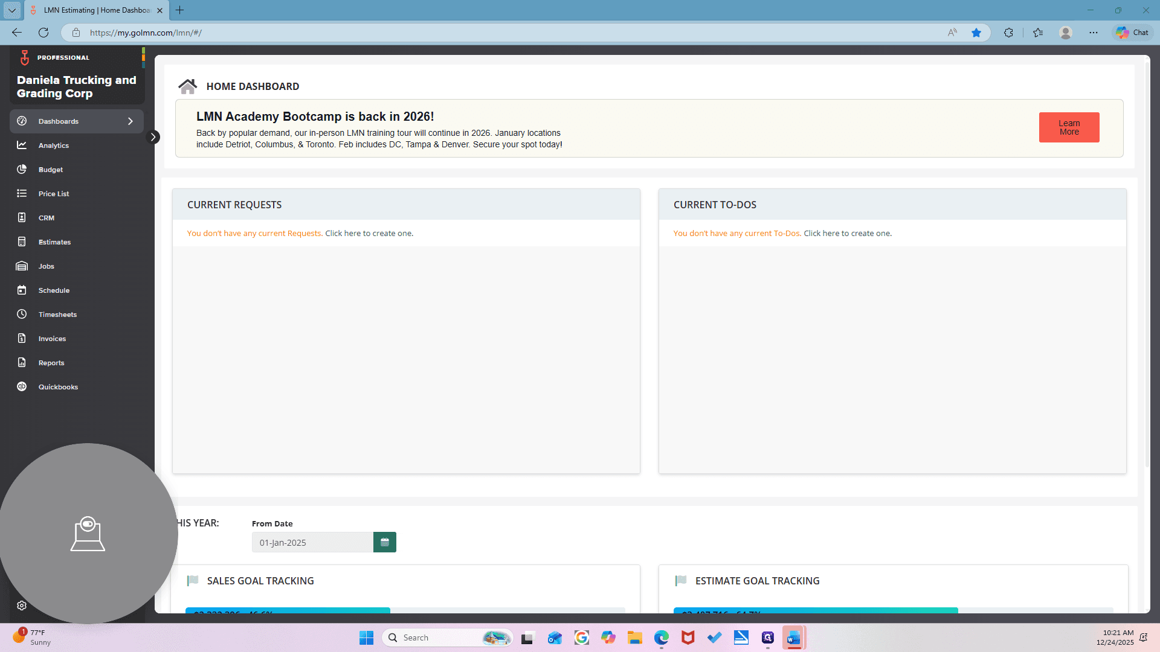Open a new browser tab
Viewport: 1160px width, 652px height.
179,10
